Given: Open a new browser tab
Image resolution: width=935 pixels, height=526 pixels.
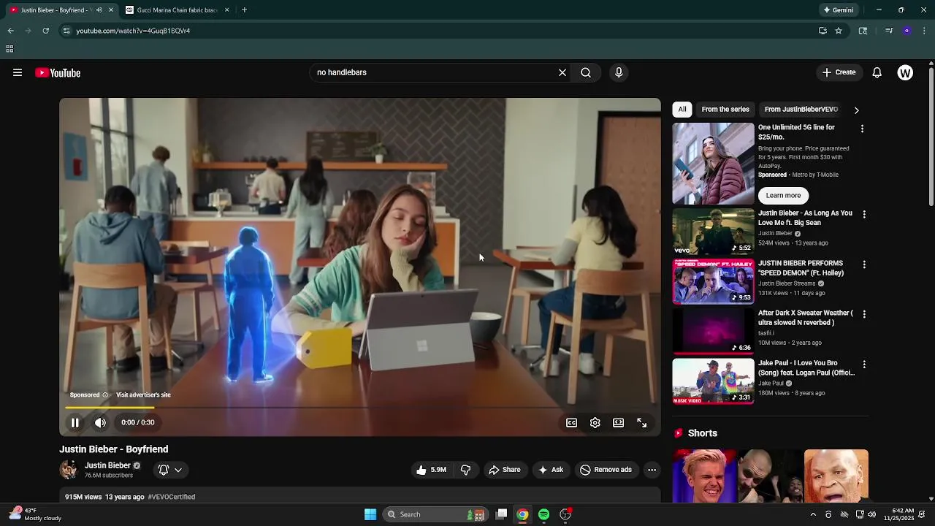Looking at the screenshot, I should [244, 10].
